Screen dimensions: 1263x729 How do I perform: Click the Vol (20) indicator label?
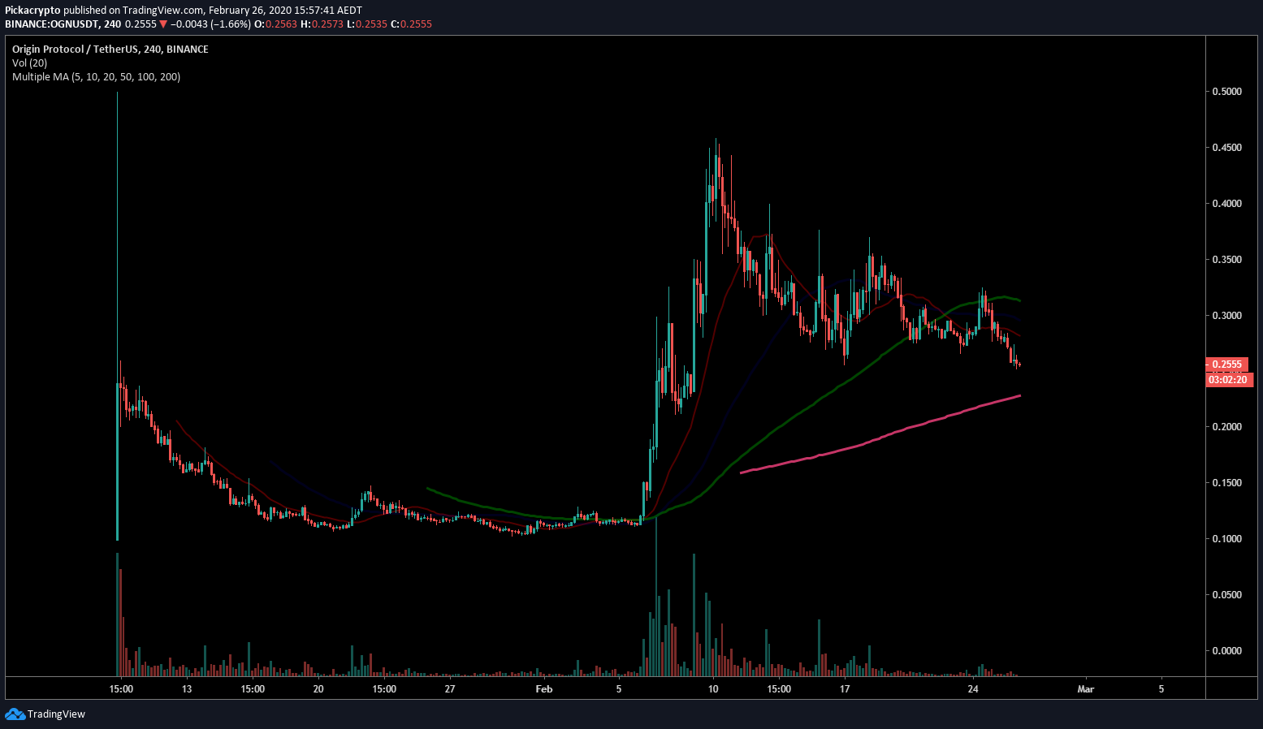29,63
